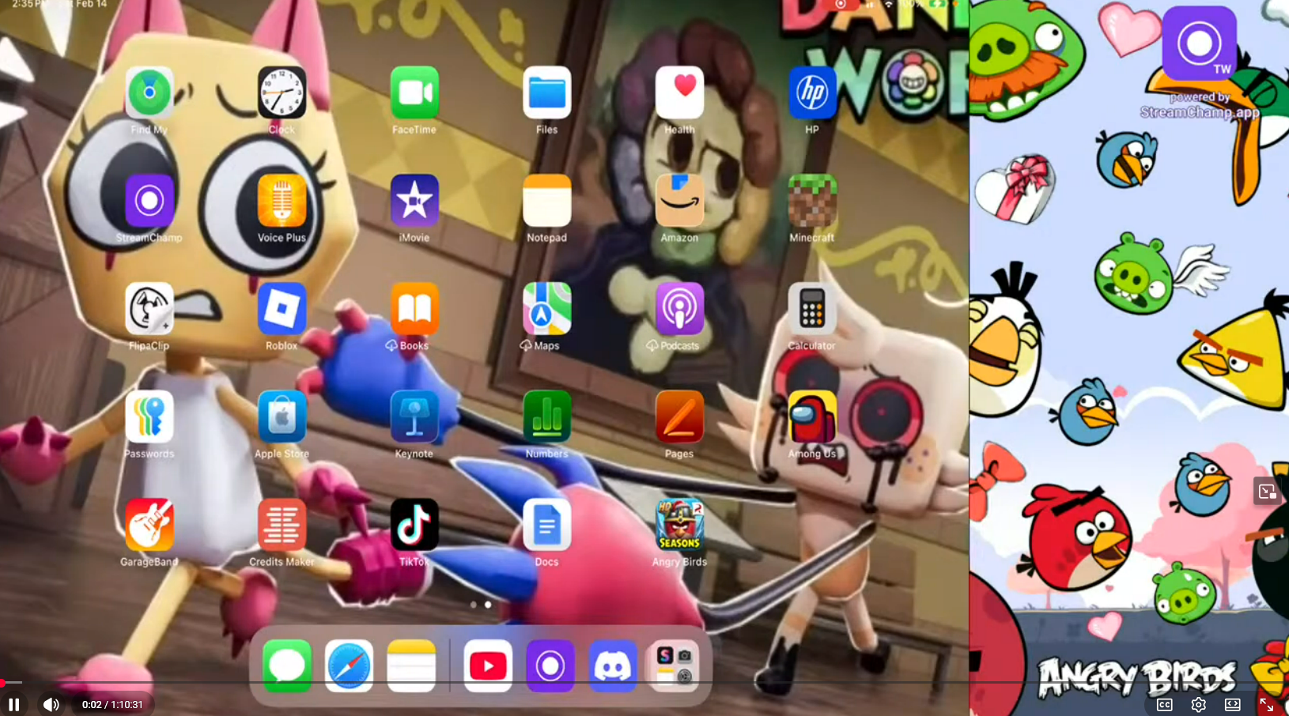Open the Docs app
The width and height of the screenshot is (1289, 716).
(546, 525)
